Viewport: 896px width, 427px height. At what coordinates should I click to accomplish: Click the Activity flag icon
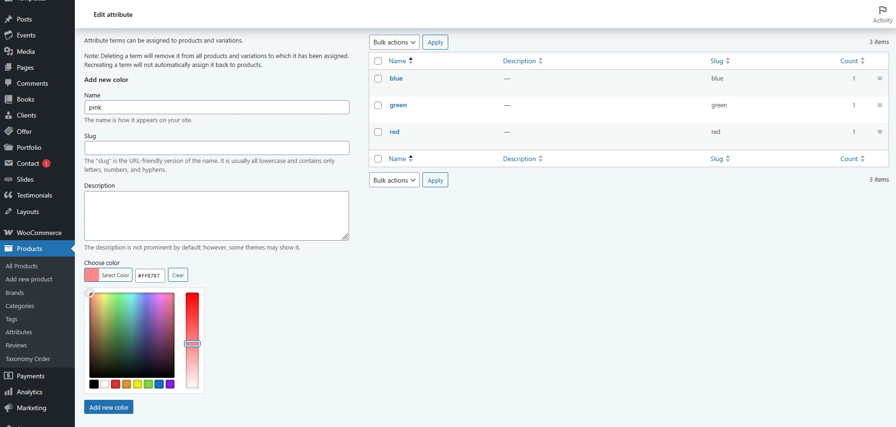(882, 10)
